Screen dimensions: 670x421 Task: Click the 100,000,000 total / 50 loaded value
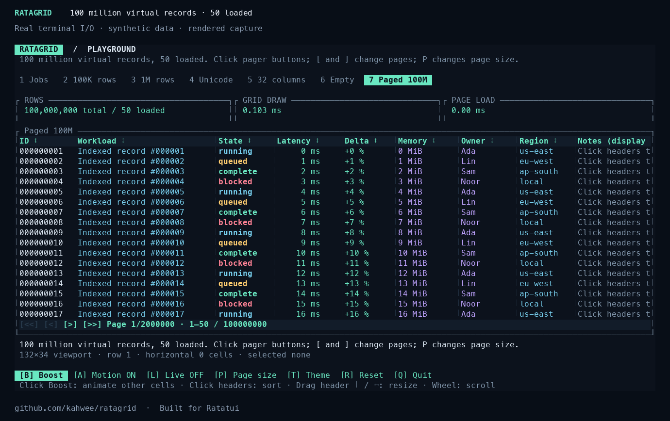95,111
